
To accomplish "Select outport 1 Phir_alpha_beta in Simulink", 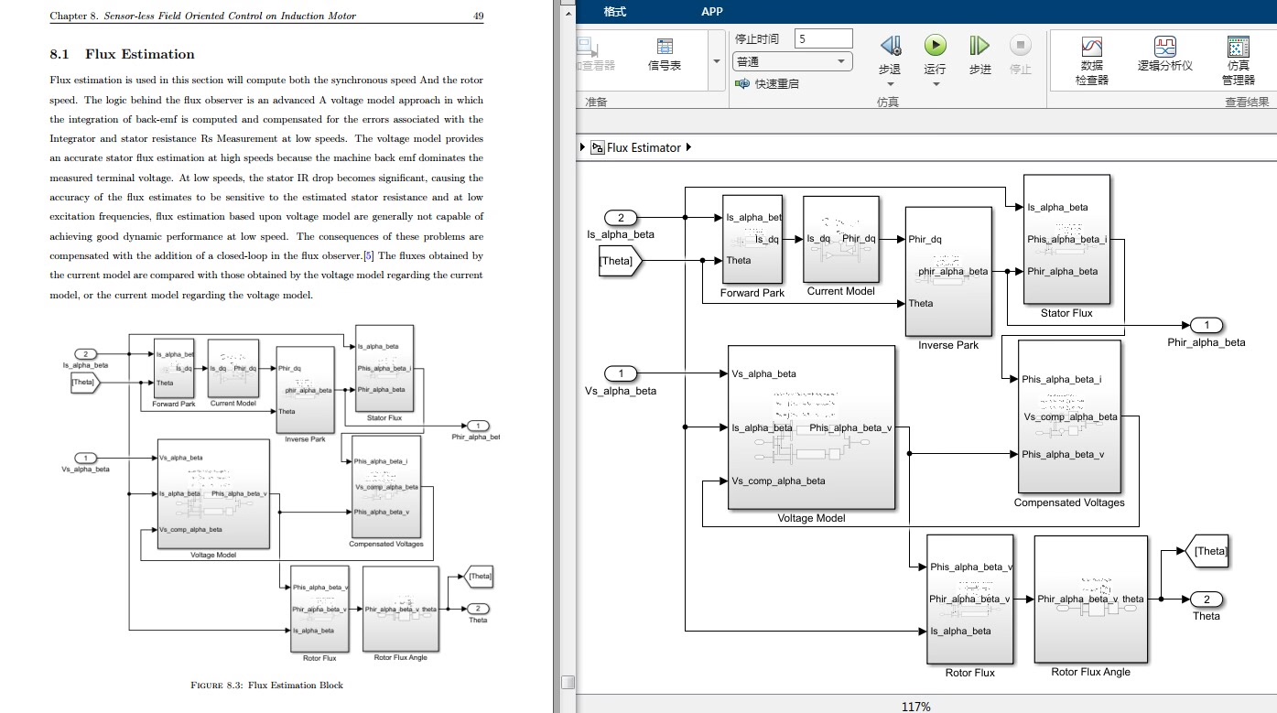I will point(1207,326).
